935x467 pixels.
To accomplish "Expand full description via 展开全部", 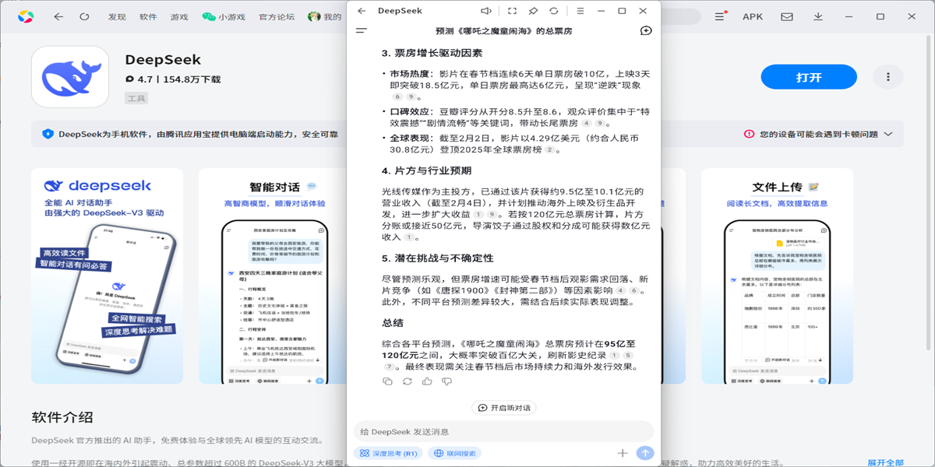I will click(885, 462).
